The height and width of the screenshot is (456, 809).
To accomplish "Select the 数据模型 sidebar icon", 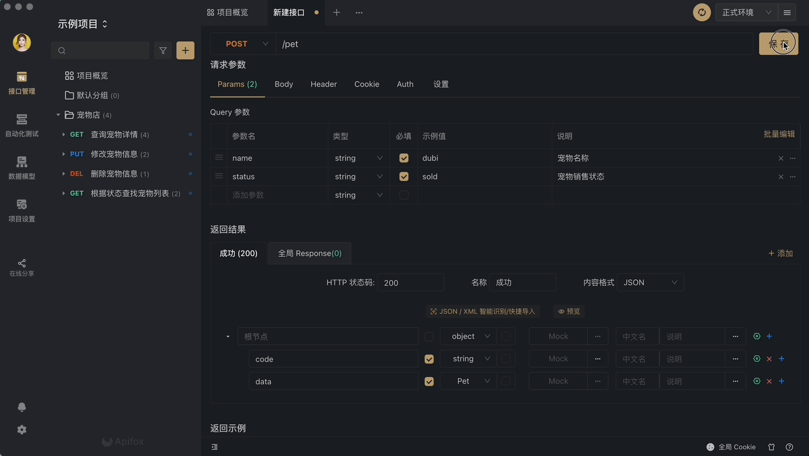I will pyautogui.click(x=21, y=167).
